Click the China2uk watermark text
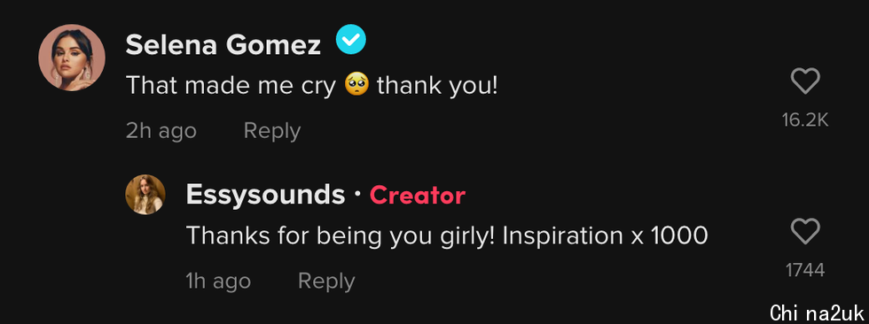The width and height of the screenshot is (869, 324). (x=817, y=312)
